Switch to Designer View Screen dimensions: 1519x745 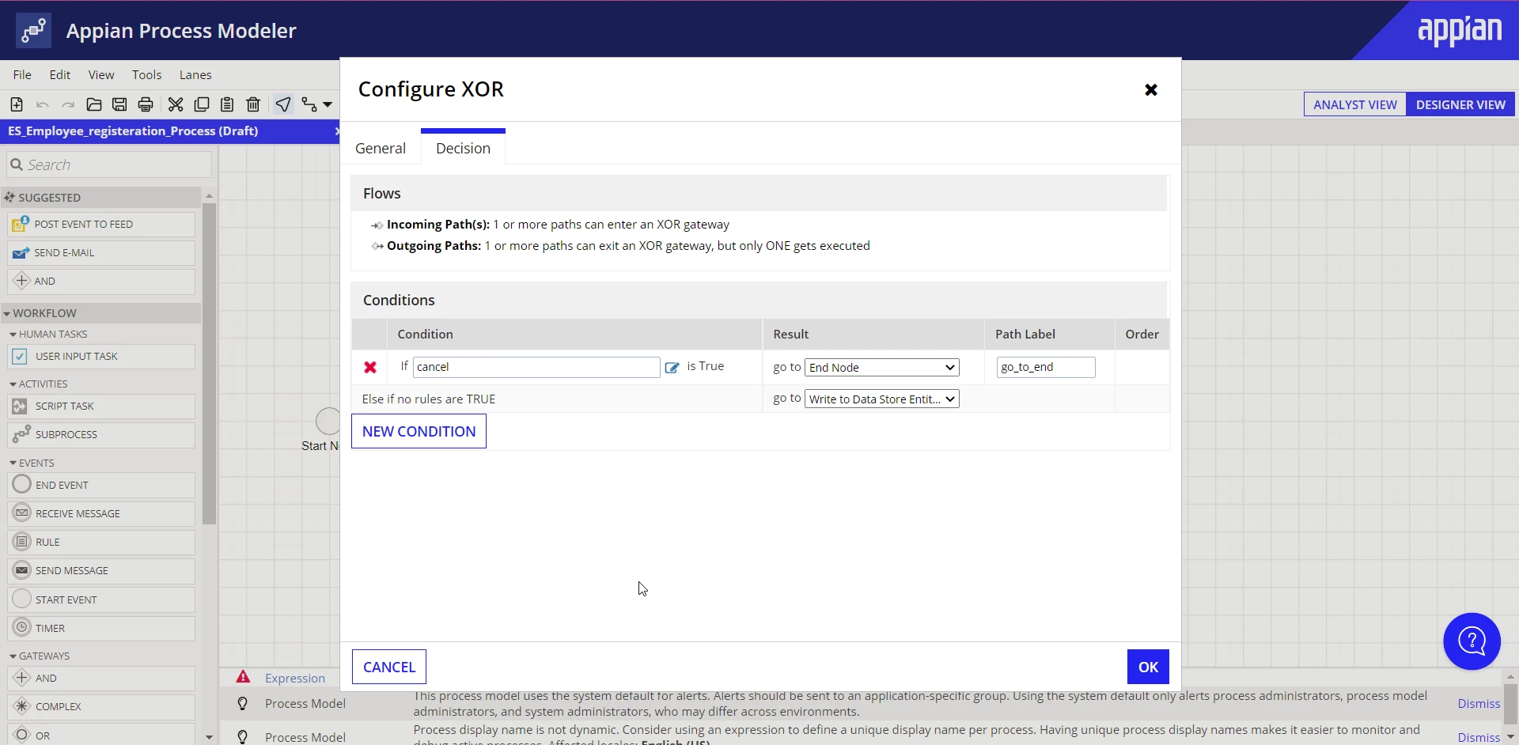[1460, 104]
